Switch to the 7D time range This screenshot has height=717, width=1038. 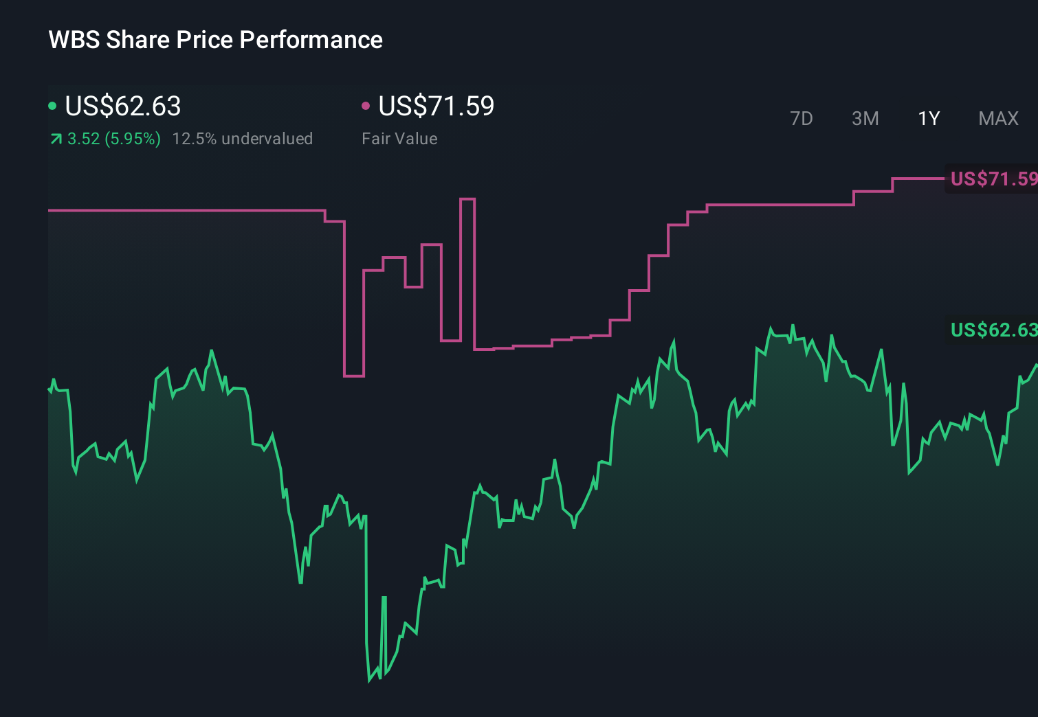[x=801, y=119]
